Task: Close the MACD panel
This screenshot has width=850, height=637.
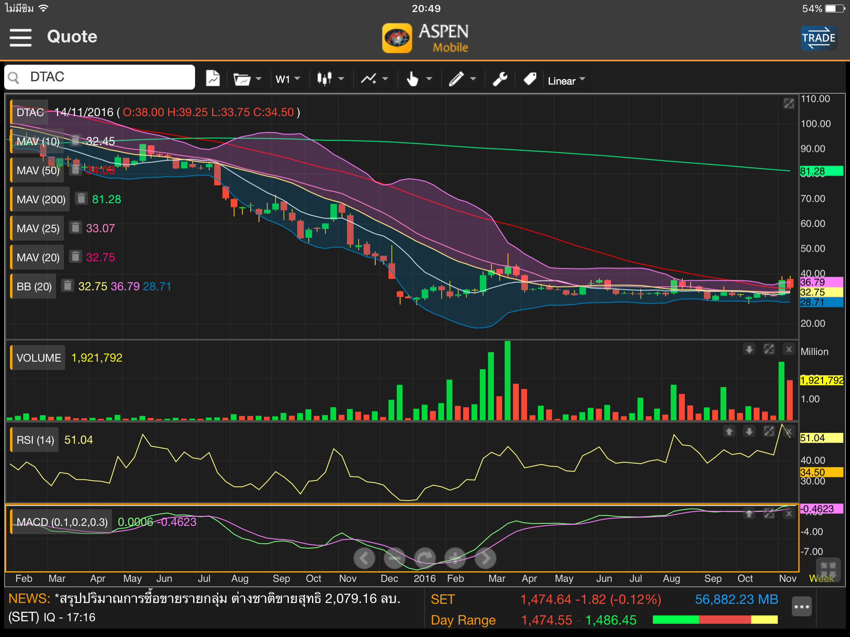Action: point(789,514)
